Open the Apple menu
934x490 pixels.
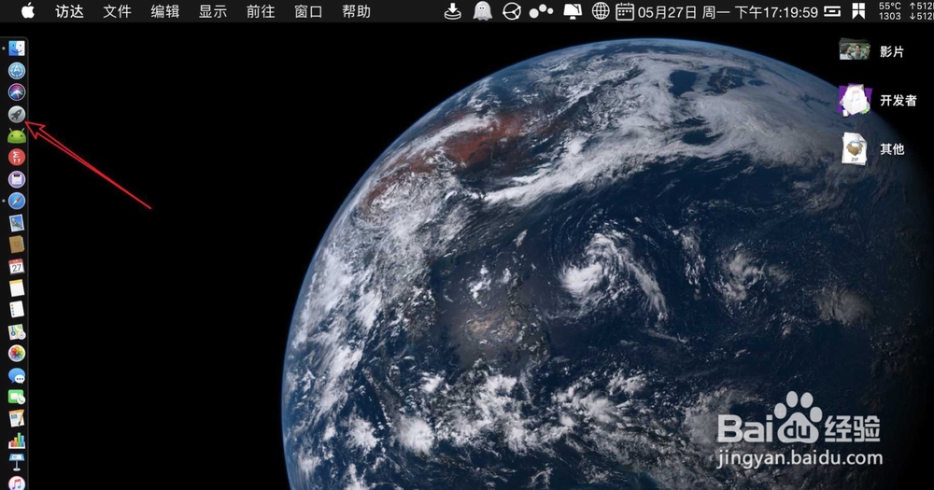tap(27, 10)
